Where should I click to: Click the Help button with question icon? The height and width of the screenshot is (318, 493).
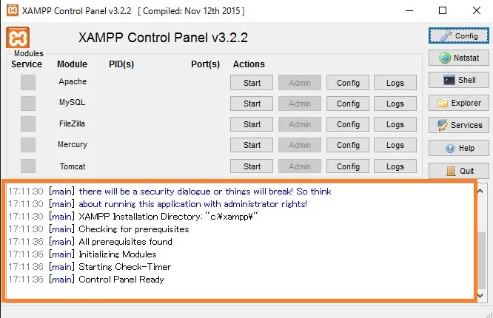[457, 148]
